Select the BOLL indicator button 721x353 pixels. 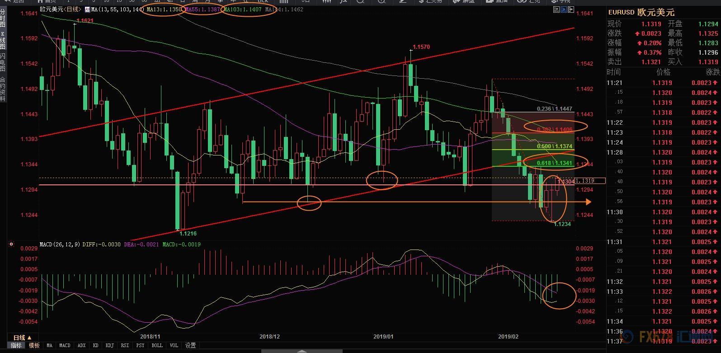157,345
